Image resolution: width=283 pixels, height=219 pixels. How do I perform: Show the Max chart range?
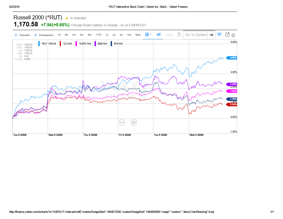tap(138, 35)
